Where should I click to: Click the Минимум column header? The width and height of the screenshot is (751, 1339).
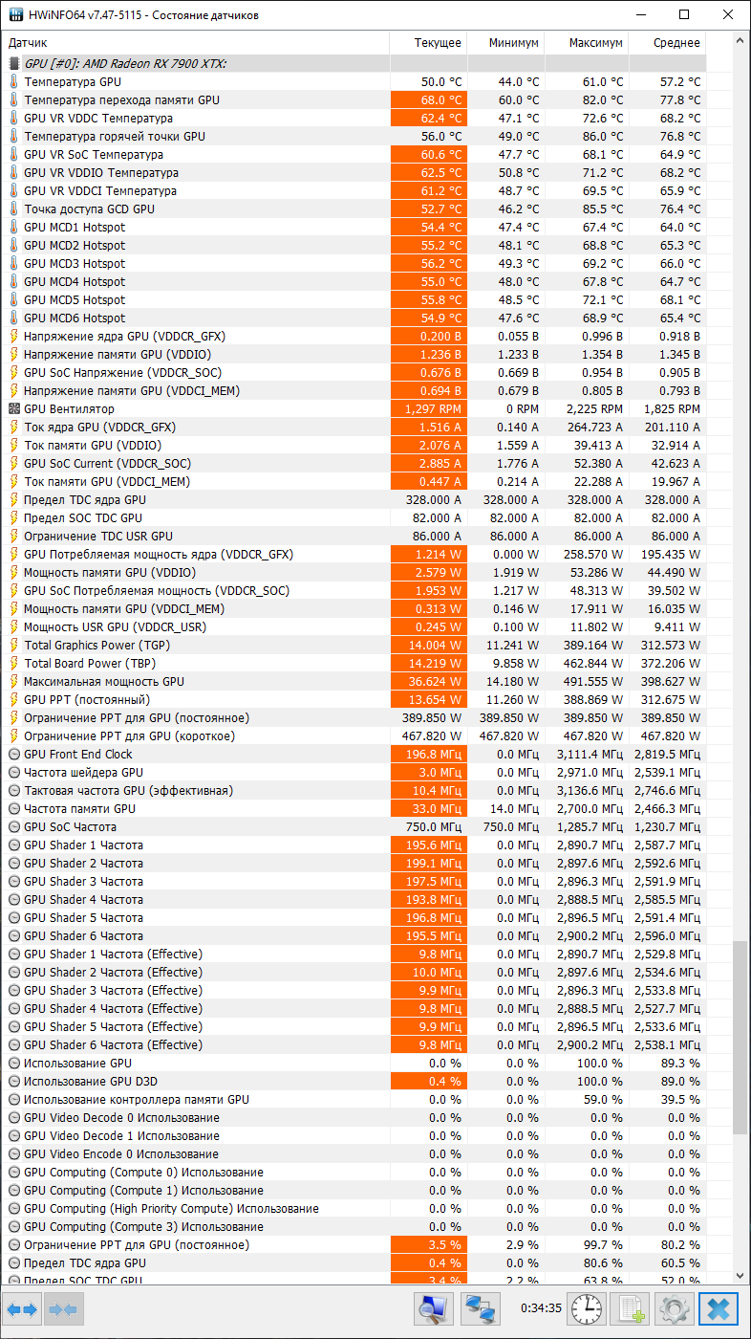coord(505,43)
